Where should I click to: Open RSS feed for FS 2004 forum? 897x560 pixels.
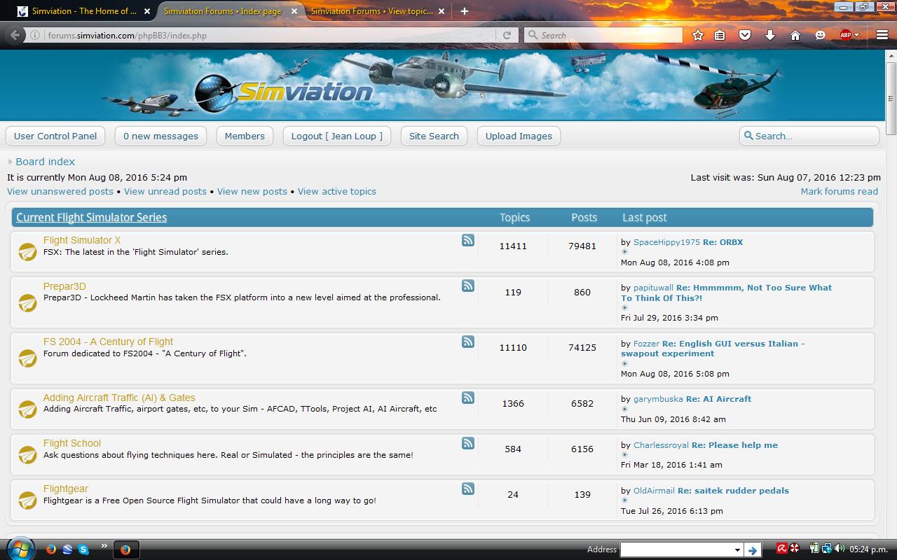click(468, 342)
